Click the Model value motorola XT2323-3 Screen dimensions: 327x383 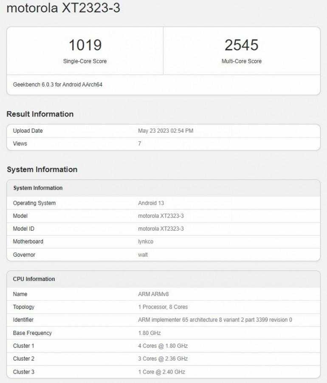pos(161,216)
